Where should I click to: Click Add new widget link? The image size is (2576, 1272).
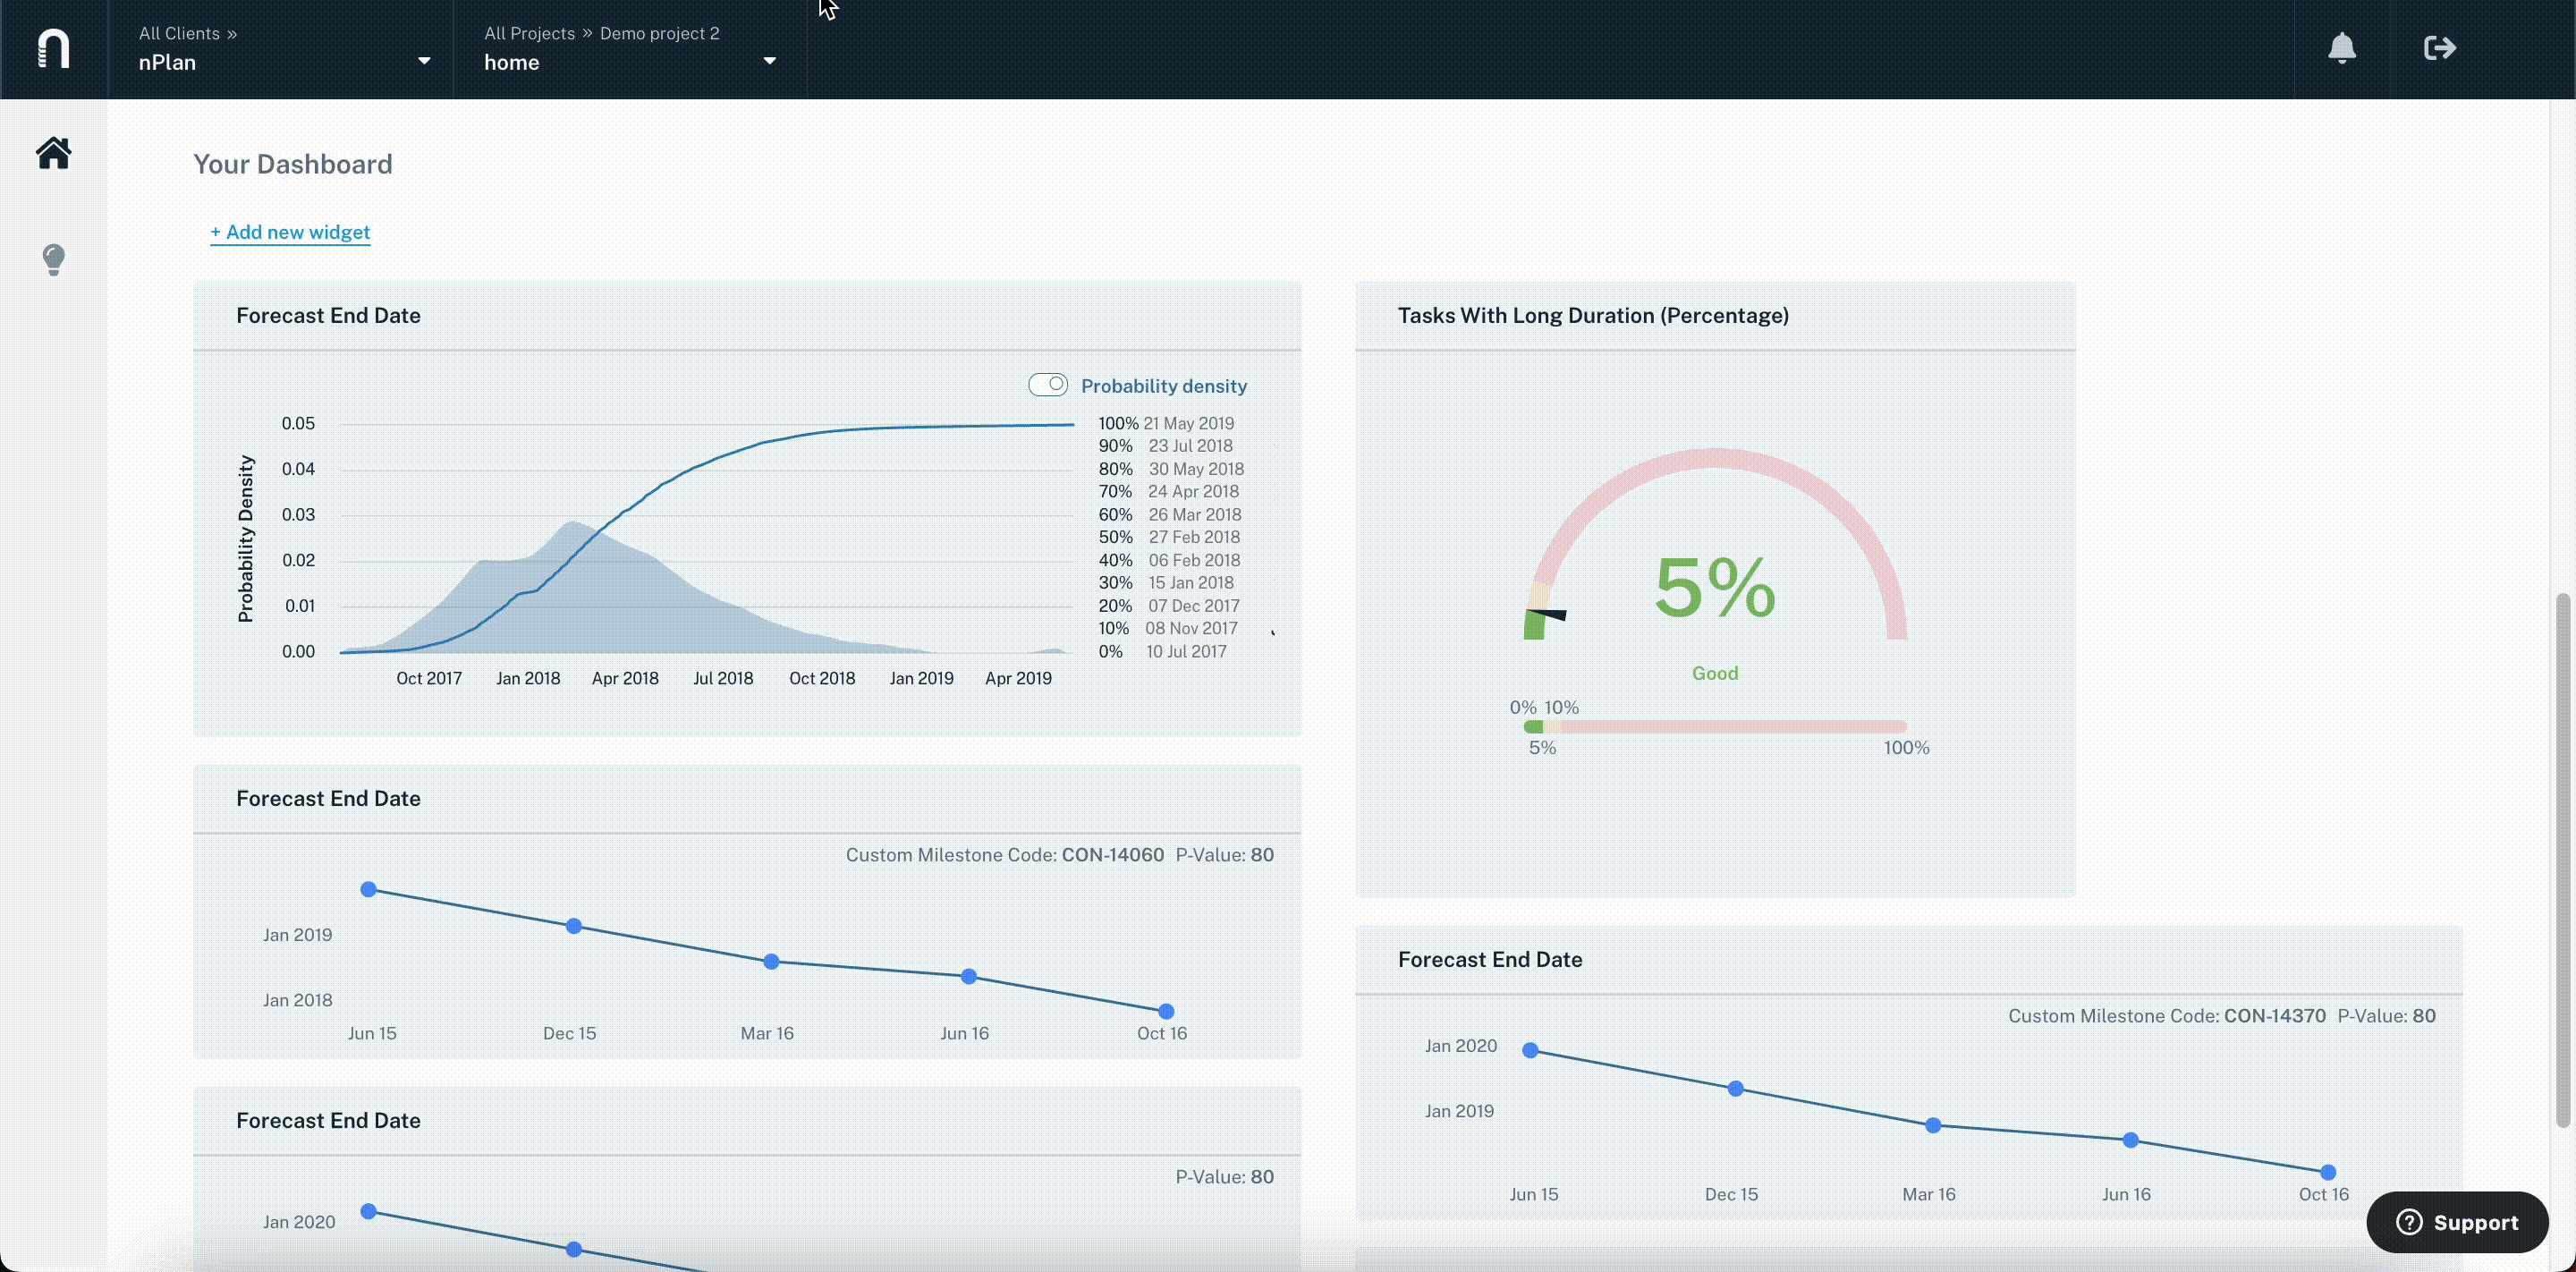[290, 232]
